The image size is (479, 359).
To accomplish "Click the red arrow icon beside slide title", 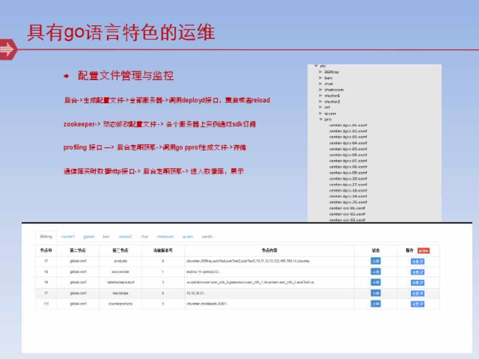I will click(x=7, y=49).
